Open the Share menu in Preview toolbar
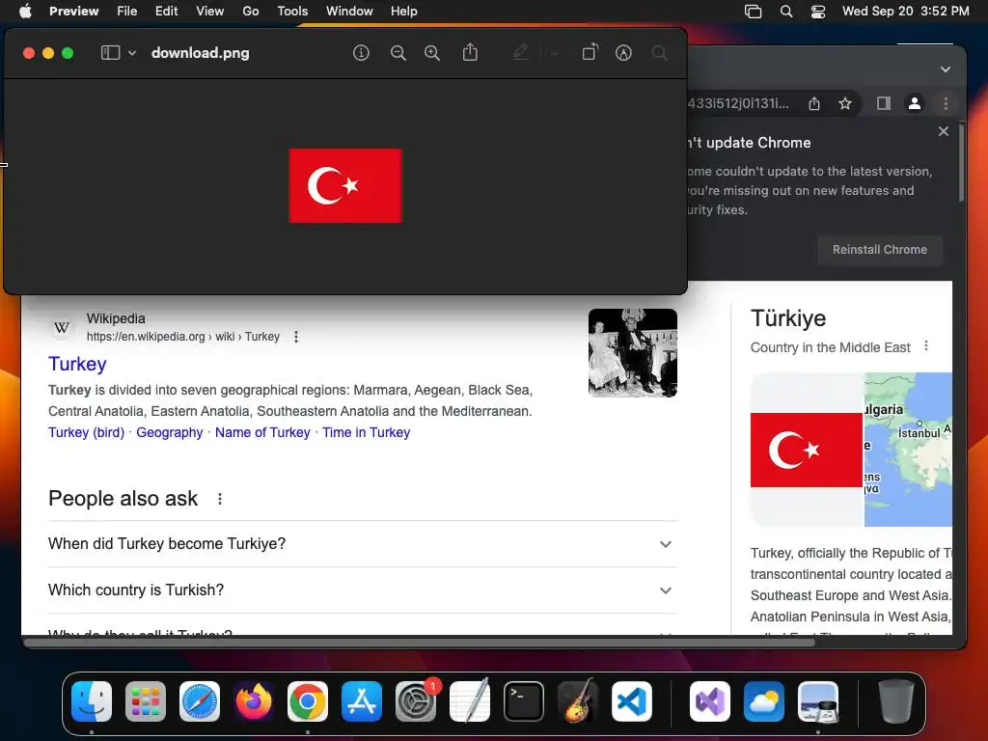988x741 pixels. pos(470,52)
